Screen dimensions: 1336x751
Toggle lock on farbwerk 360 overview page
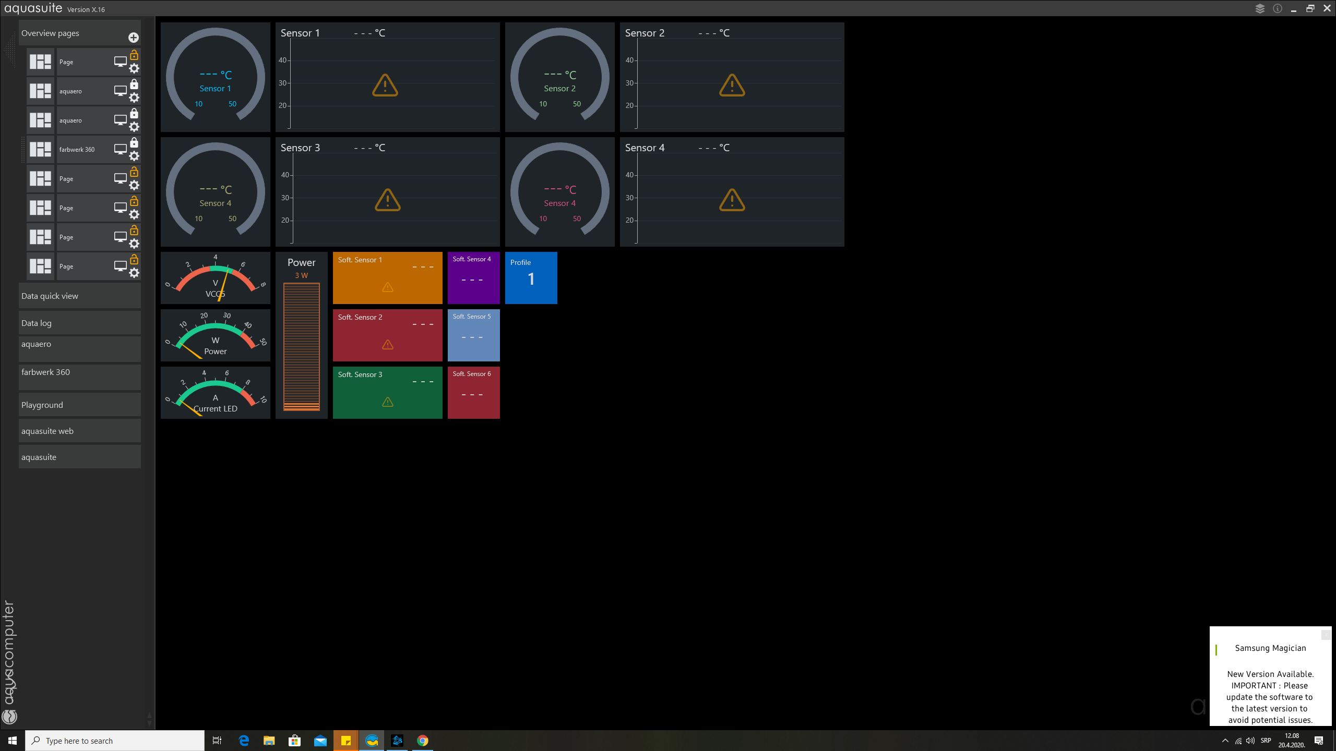134,142
